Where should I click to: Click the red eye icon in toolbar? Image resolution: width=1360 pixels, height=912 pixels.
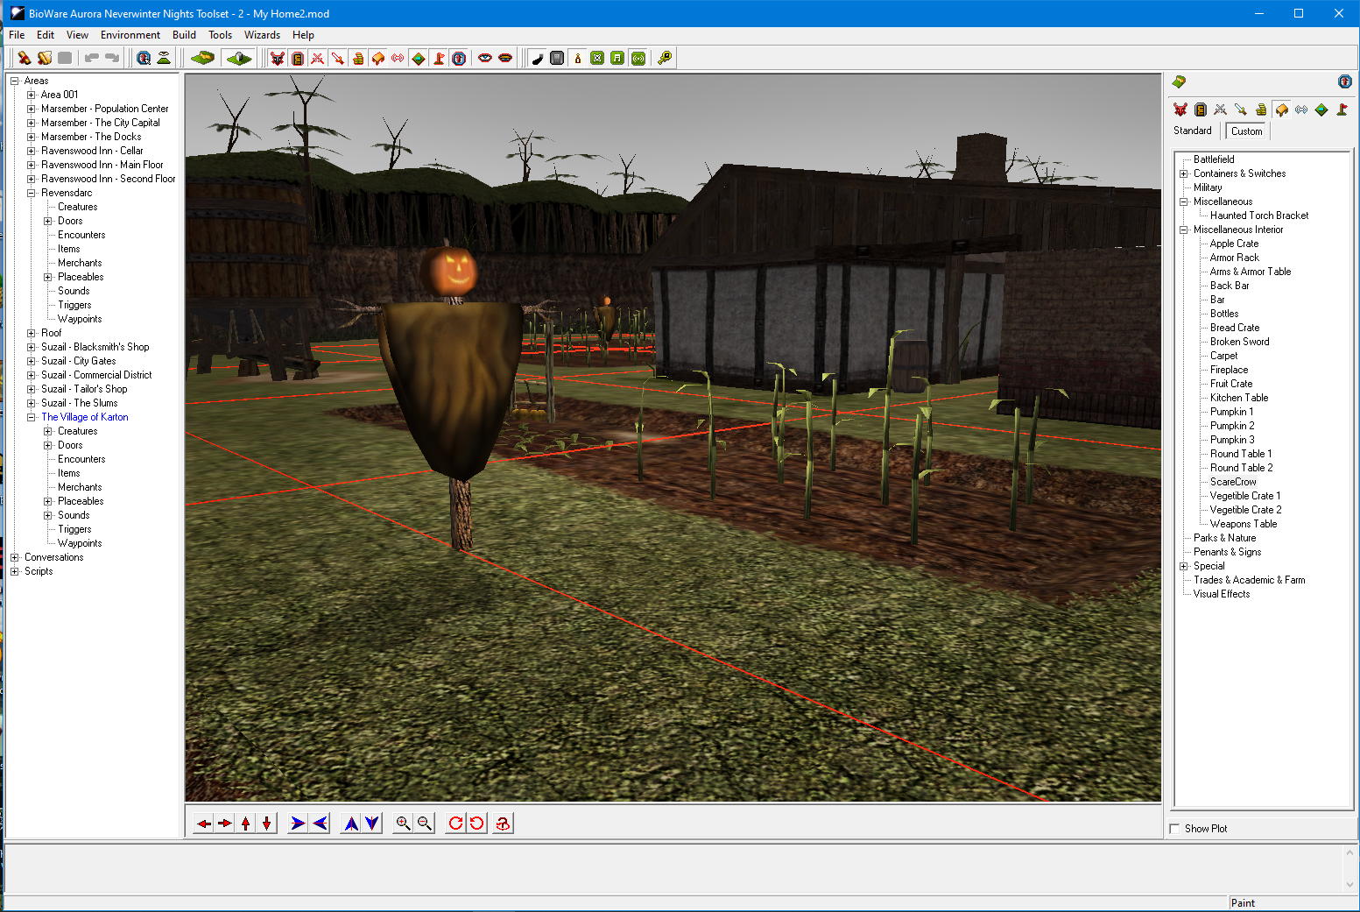click(x=485, y=59)
